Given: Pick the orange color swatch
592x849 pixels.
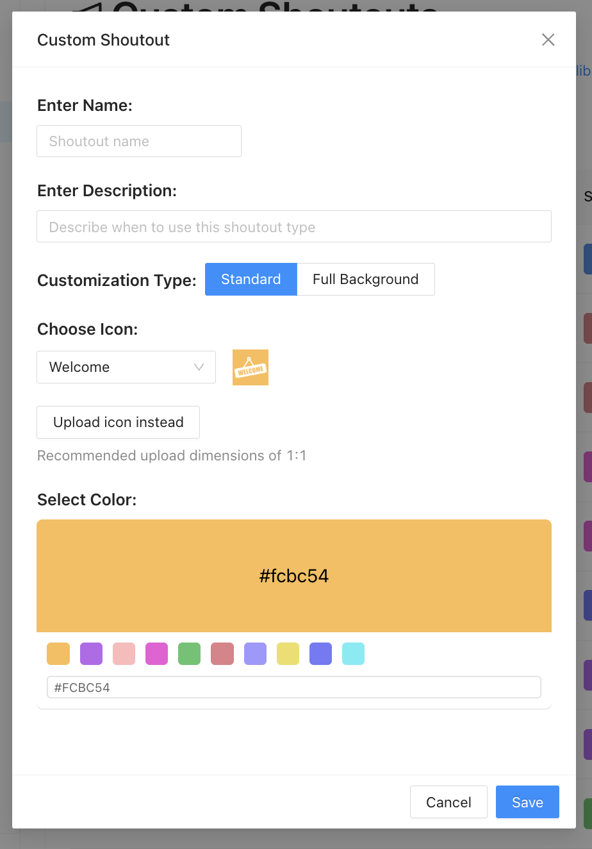Looking at the screenshot, I should pyautogui.click(x=58, y=654).
